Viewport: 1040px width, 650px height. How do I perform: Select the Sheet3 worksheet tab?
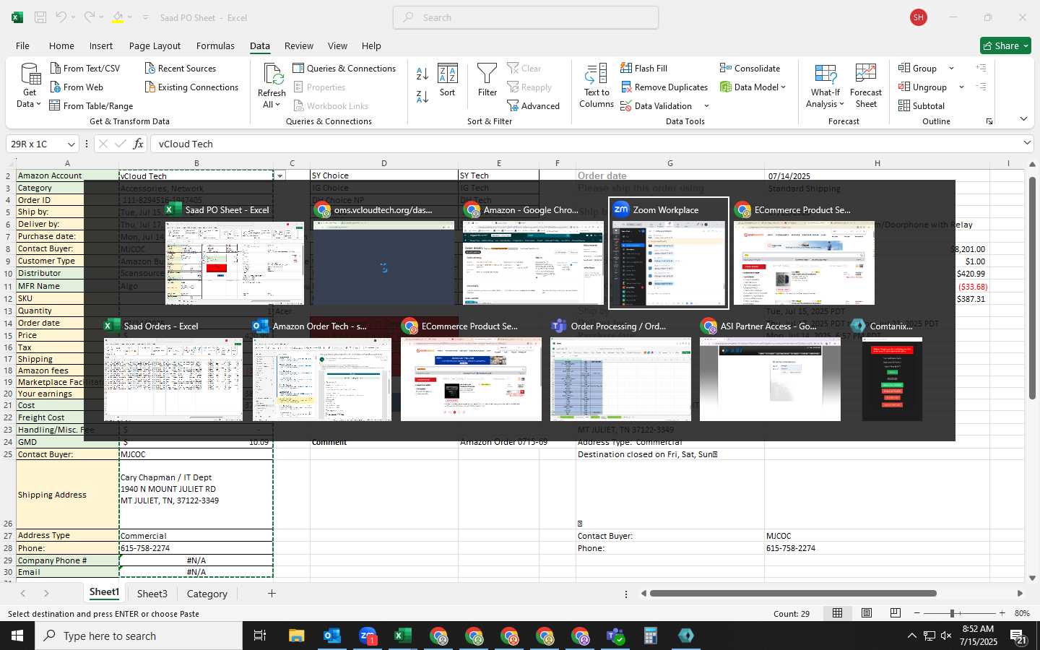152,594
